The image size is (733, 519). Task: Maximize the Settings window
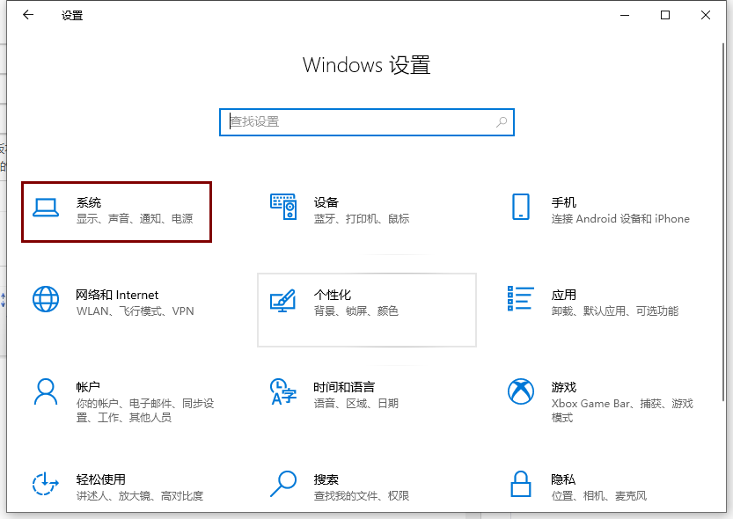point(665,15)
